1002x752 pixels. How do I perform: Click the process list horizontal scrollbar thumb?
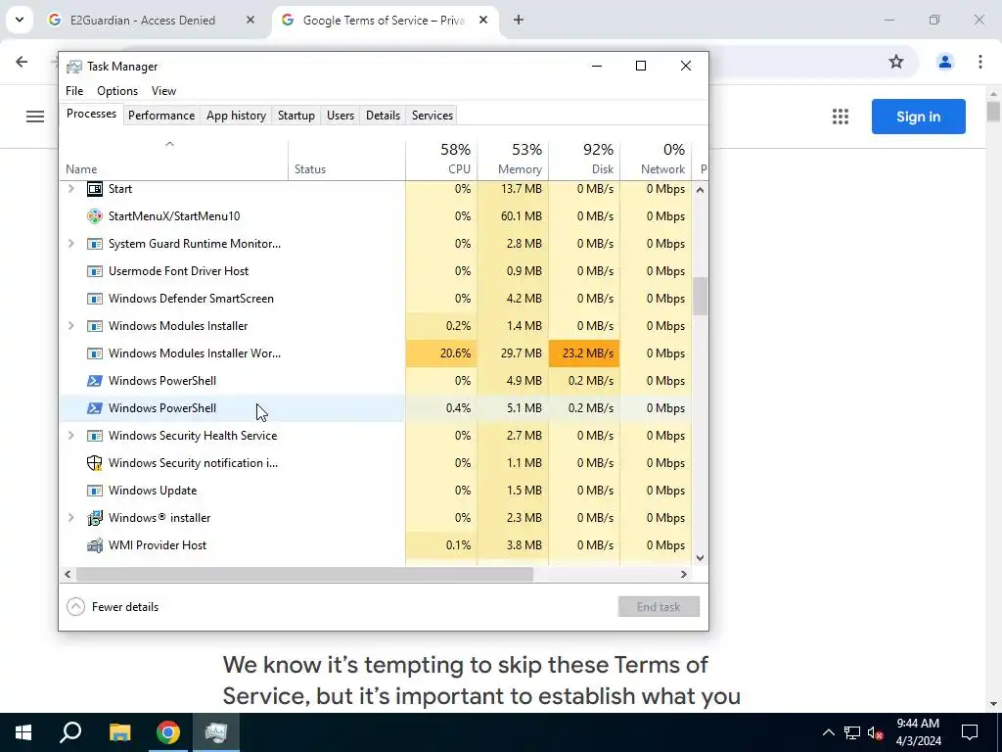[305, 574]
